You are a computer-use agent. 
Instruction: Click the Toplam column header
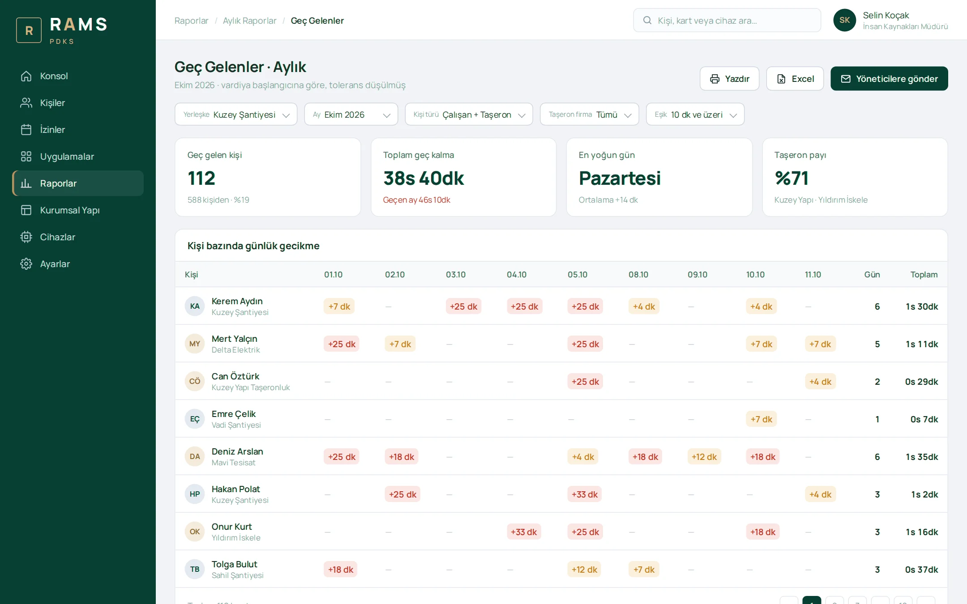pos(924,275)
